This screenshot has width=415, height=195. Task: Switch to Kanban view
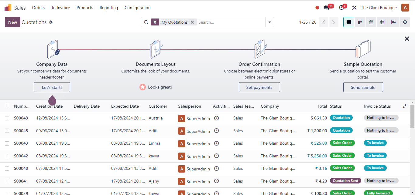coord(360,22)
